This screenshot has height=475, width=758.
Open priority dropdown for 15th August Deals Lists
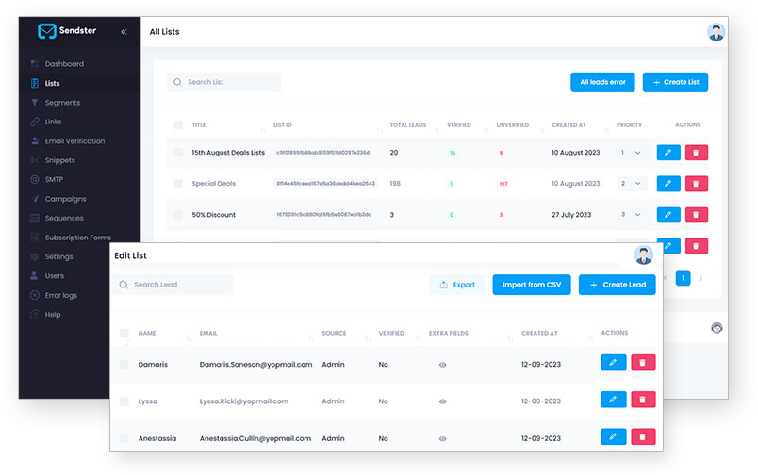click(632, 153)
